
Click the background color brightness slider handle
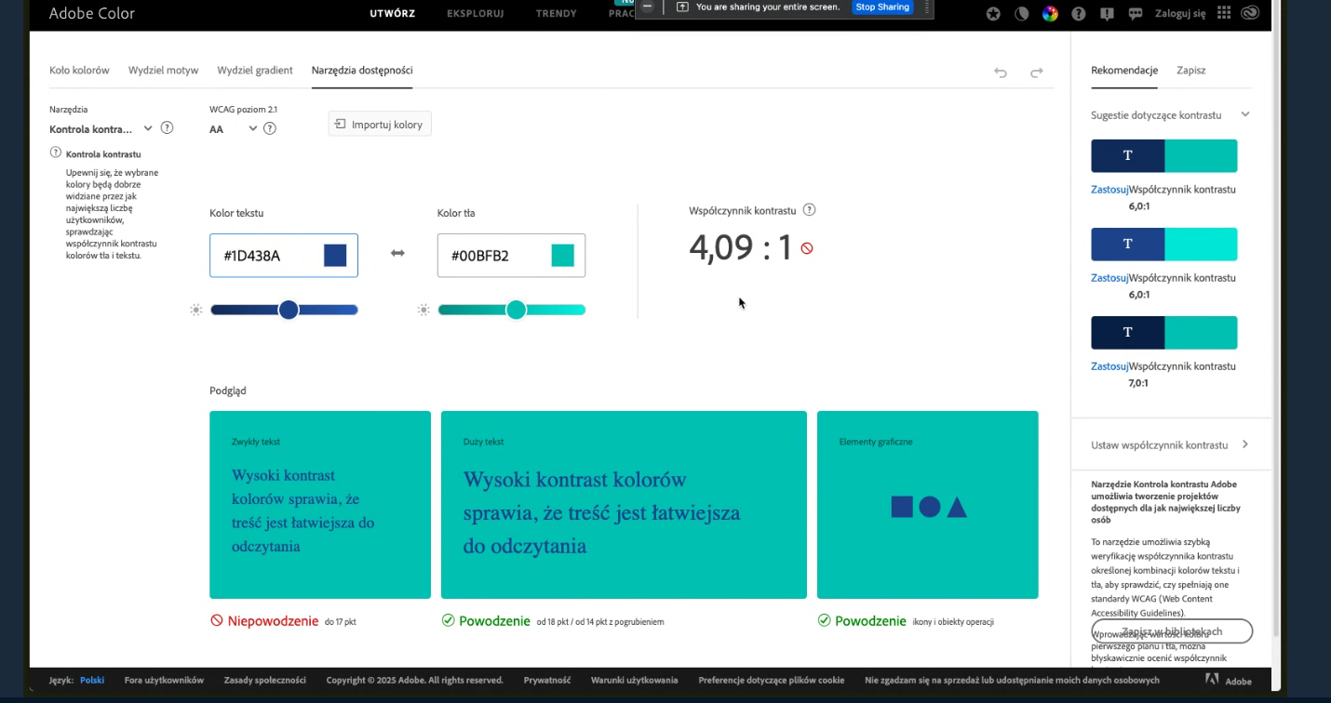pos(516,310)
